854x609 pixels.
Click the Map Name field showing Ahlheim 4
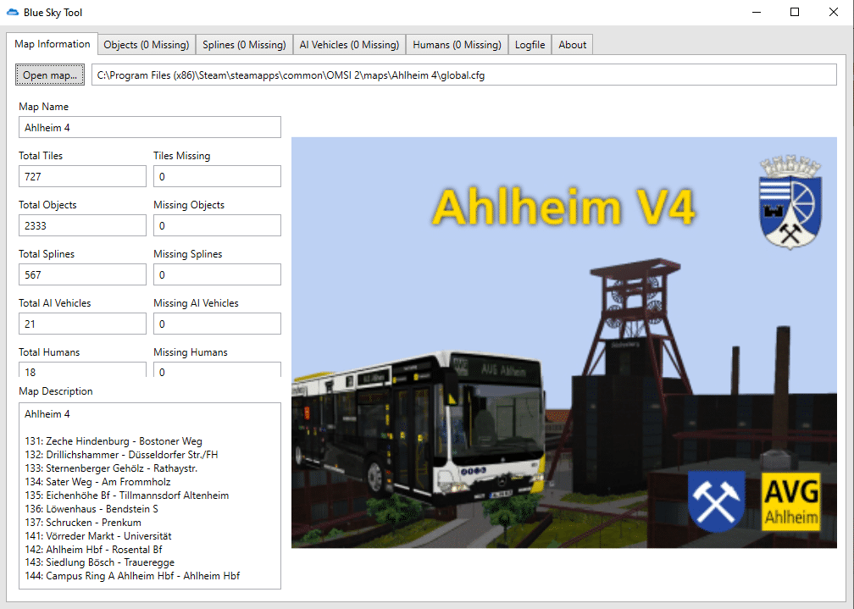pos(150,127)
